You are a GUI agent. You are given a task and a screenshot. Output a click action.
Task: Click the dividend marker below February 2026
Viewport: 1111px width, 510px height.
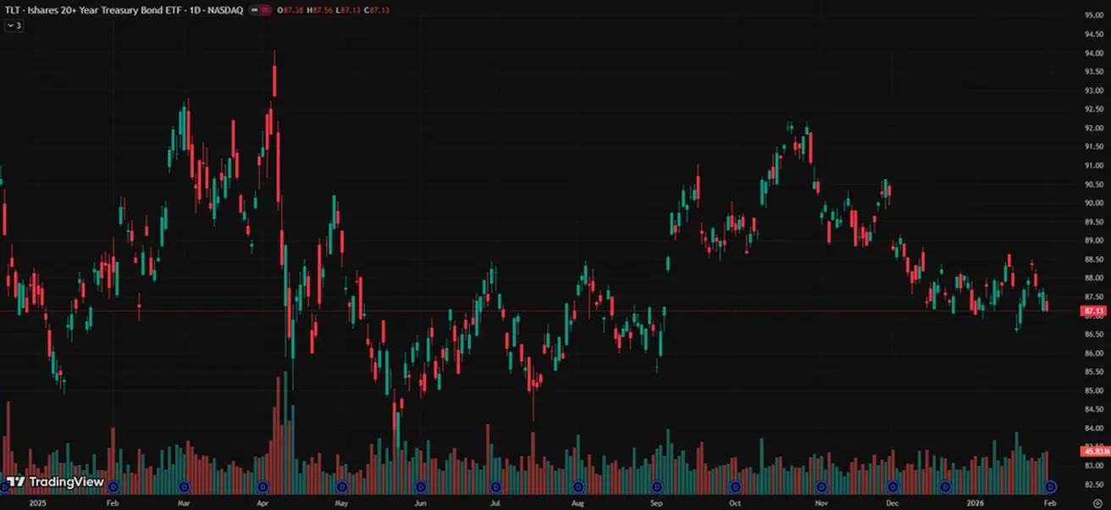pos(1051,486)
